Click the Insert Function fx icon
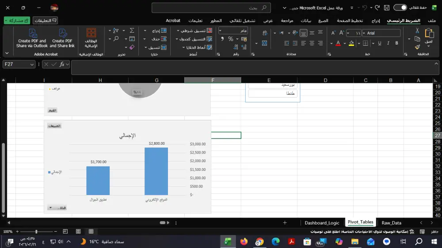This screenshot has height=248, width=442. [62, 64]
